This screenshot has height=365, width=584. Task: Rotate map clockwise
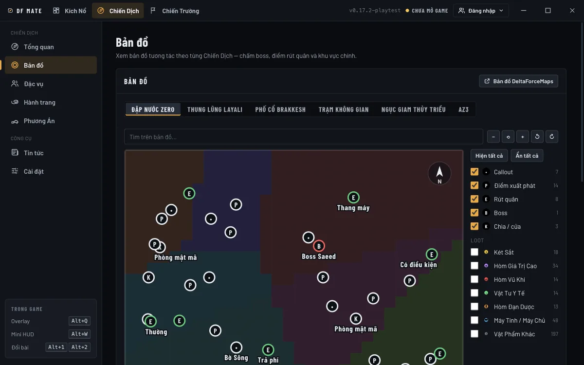pos(552,137)
